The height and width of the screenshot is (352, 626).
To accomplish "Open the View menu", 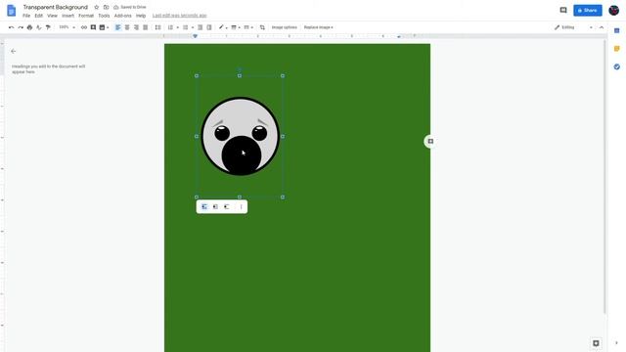I will pos(52,16).
